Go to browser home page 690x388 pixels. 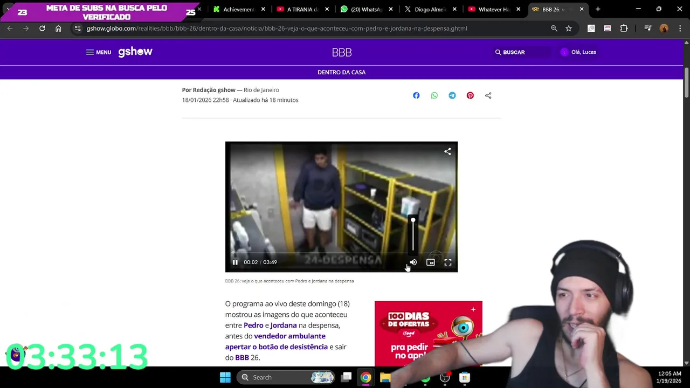[58, 29]
